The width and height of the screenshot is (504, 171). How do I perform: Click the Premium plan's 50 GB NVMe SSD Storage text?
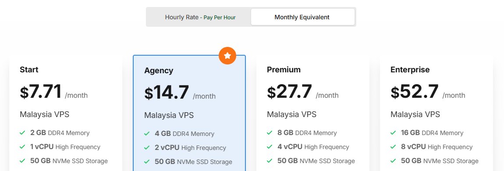click(x=316, y=161)
